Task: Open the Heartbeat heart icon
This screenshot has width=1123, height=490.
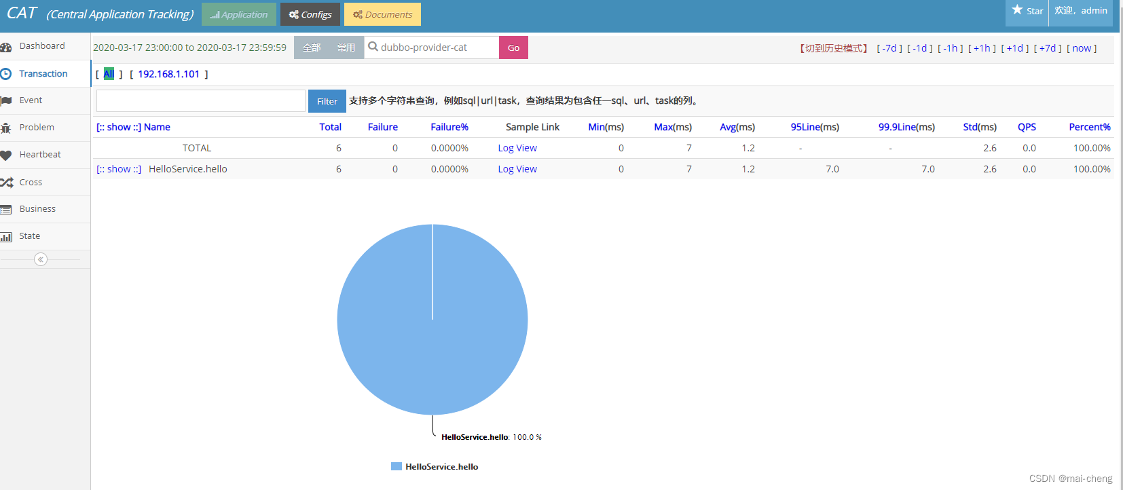Action: click(6, 155)
